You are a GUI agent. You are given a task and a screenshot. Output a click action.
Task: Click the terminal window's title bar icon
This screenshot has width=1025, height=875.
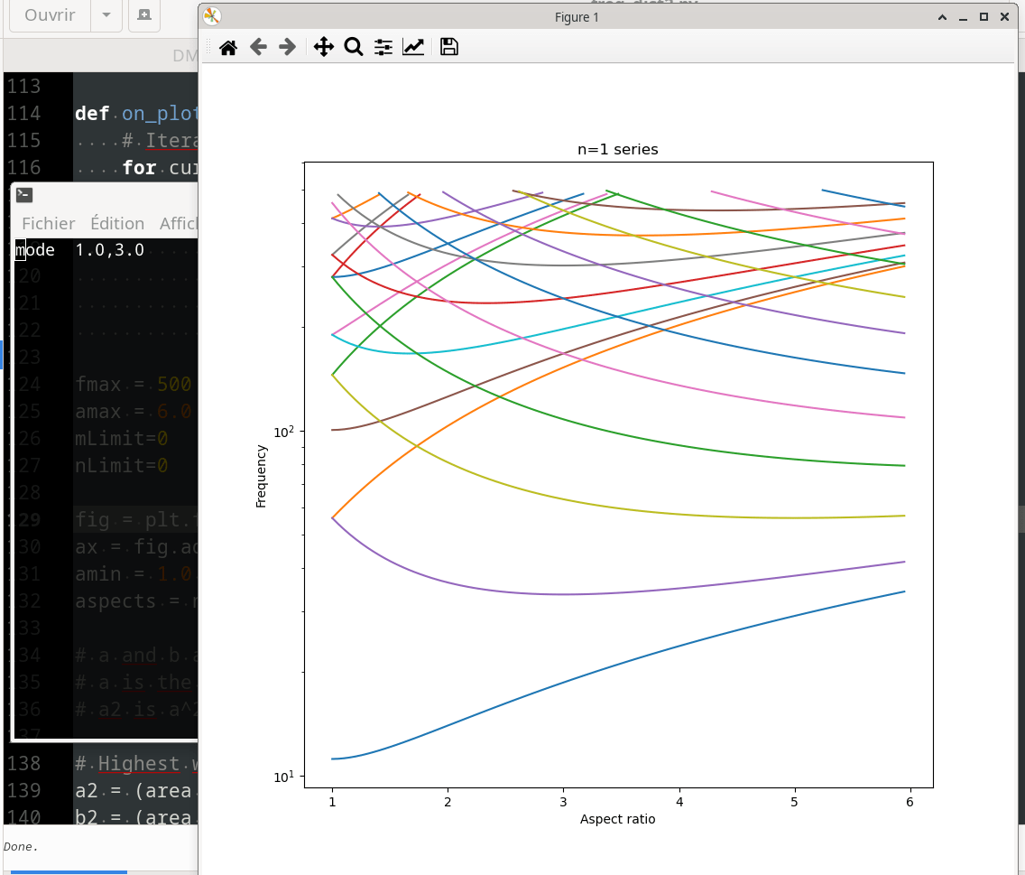click(24, 194)
